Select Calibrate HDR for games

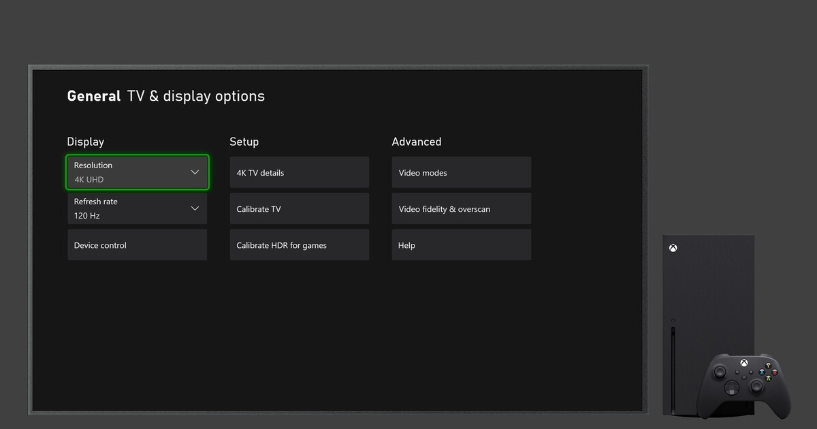(x=300, y=244)
